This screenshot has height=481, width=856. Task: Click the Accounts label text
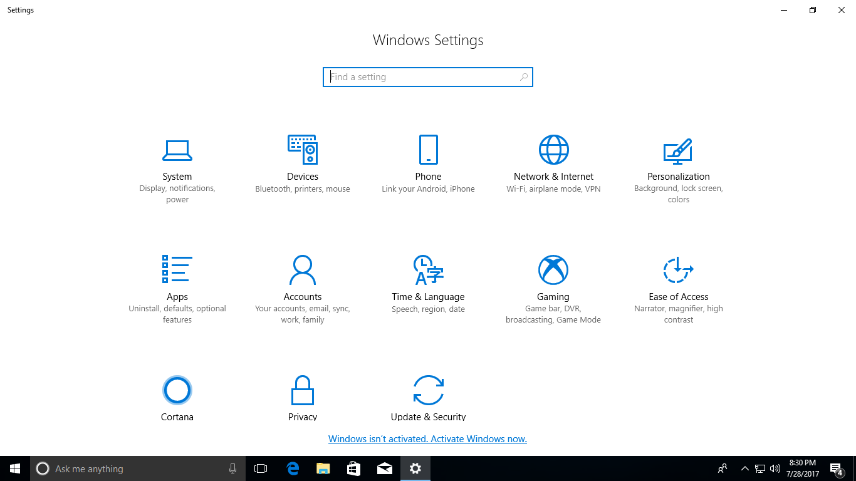coord(303,297)
